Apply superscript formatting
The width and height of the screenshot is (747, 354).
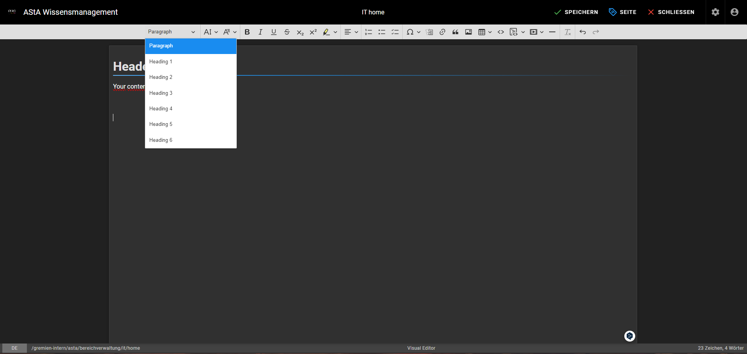tap(313, 32)
